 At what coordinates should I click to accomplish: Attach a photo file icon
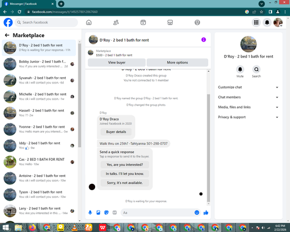pyautogui.click(x=98, y=213)
